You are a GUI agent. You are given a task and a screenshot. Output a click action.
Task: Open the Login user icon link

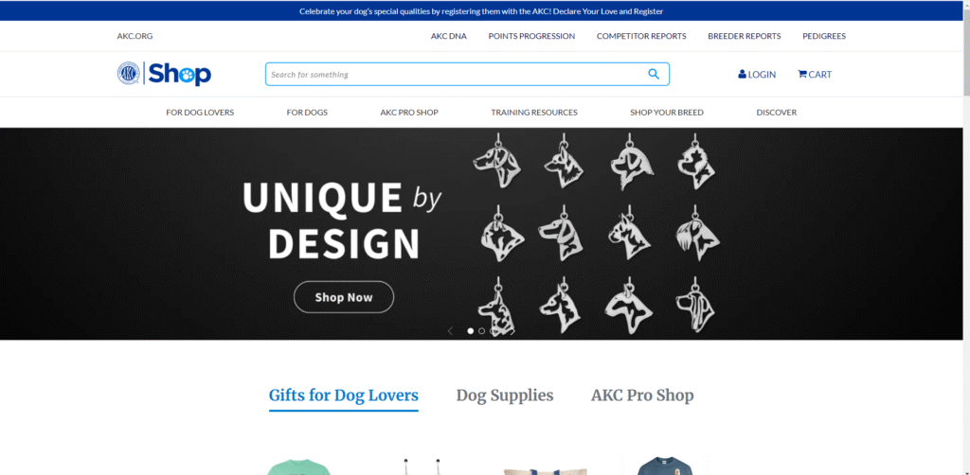click(x=757, y=74)
